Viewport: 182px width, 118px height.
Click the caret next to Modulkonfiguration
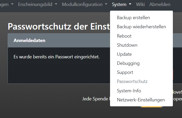pyautogui.click(x=106, y=4)
